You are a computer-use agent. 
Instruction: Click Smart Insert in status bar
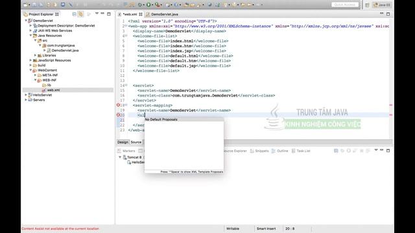click(266, 228)
